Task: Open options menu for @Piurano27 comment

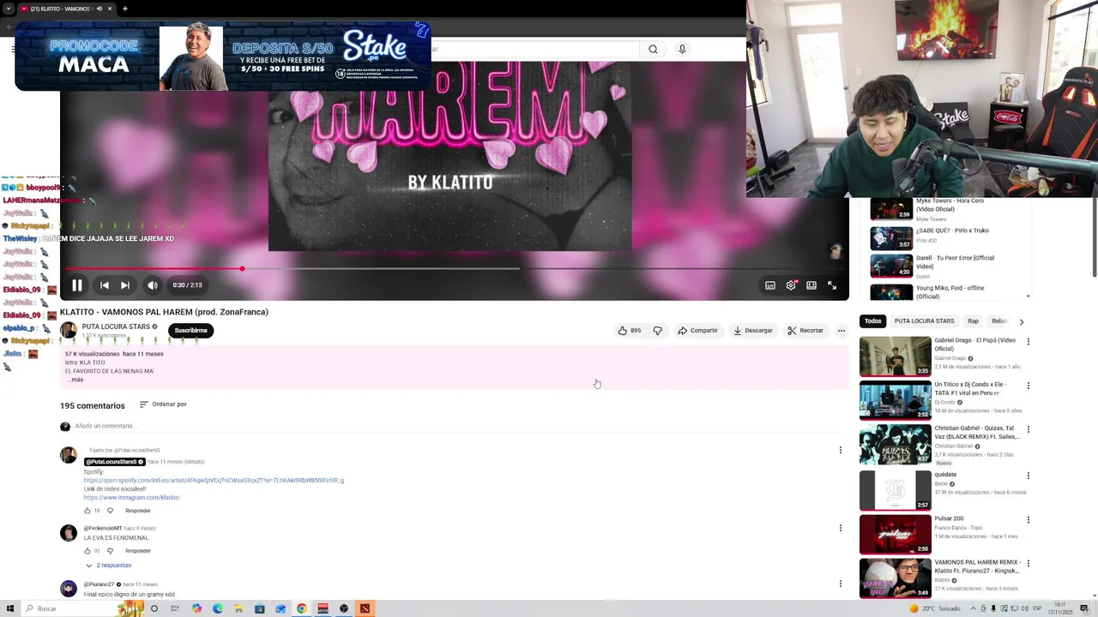Action: point(841,584)
